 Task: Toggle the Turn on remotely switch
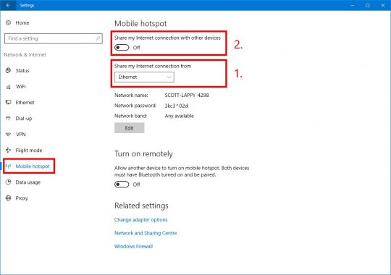coord(122,185)
